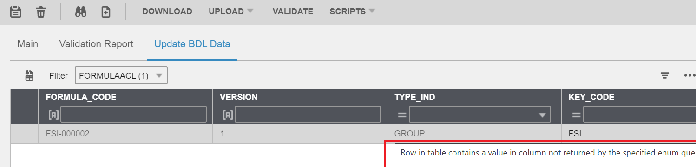Open the TYPE_IND filter dropdown
The height and width of the screenshot is (167, 696).
click(x=480, y=114)
